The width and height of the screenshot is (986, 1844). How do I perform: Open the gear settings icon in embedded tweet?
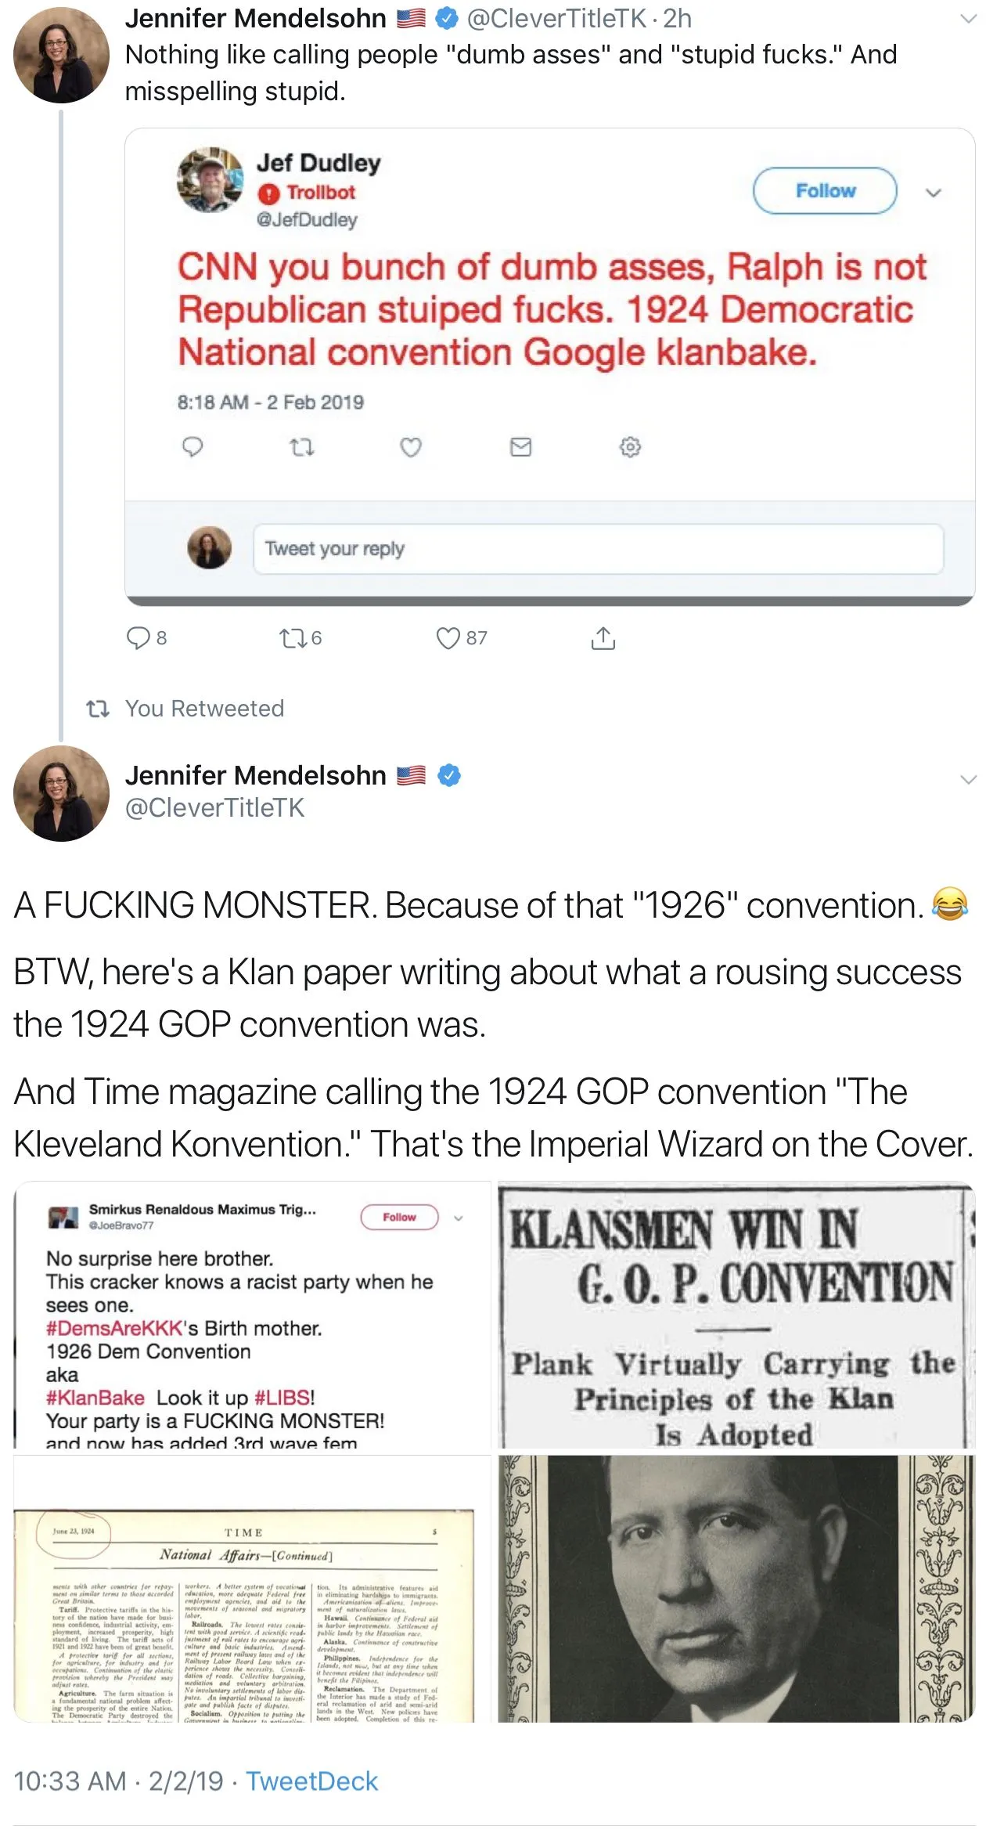(x=630, y=447)
